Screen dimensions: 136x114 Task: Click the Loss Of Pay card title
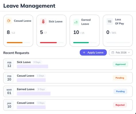coord(119,21)
